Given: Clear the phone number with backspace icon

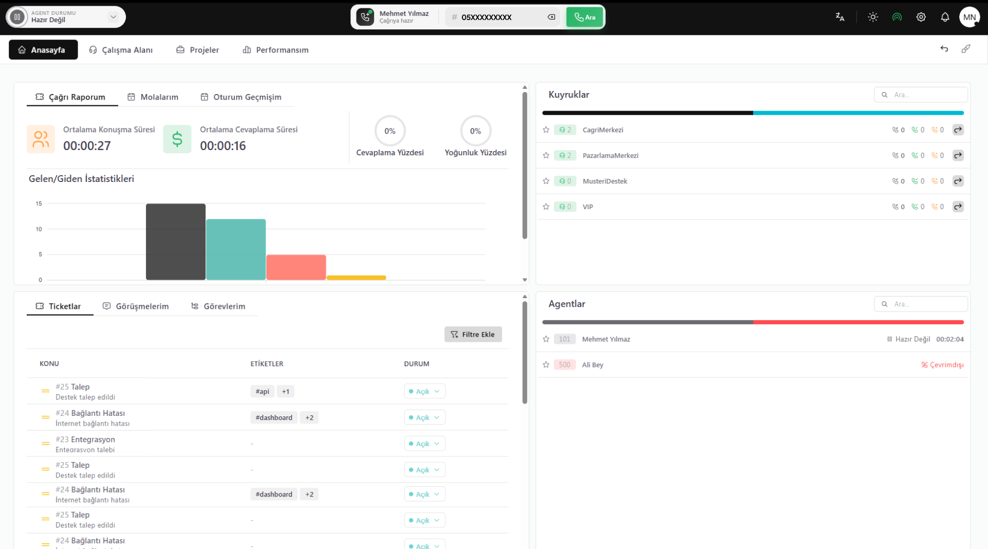Looking at the screenshot, I should tap(551, 17).
